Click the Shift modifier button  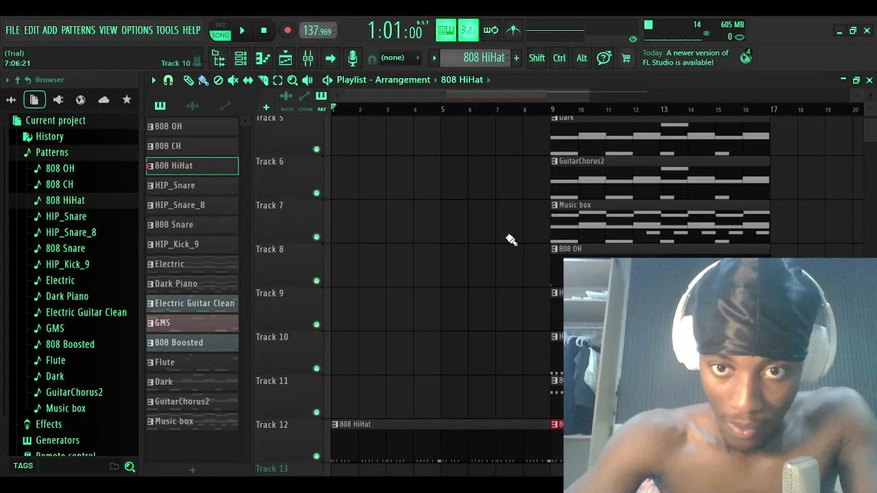(537, 58)
